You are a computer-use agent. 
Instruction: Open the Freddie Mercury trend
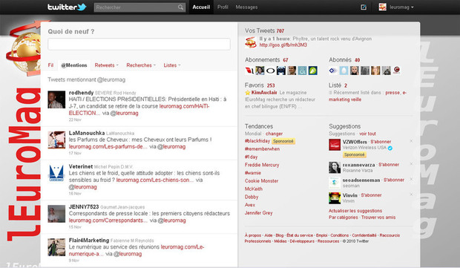262,165
